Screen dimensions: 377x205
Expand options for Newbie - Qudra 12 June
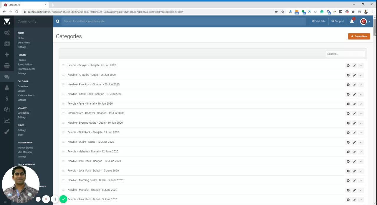(361, 142)
